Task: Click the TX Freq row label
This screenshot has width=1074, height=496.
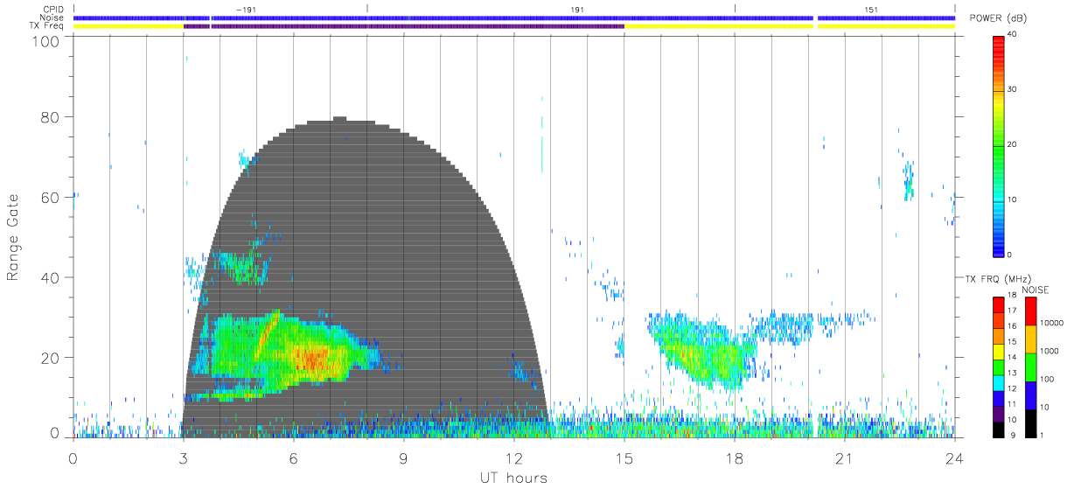Action: point(45,26)
